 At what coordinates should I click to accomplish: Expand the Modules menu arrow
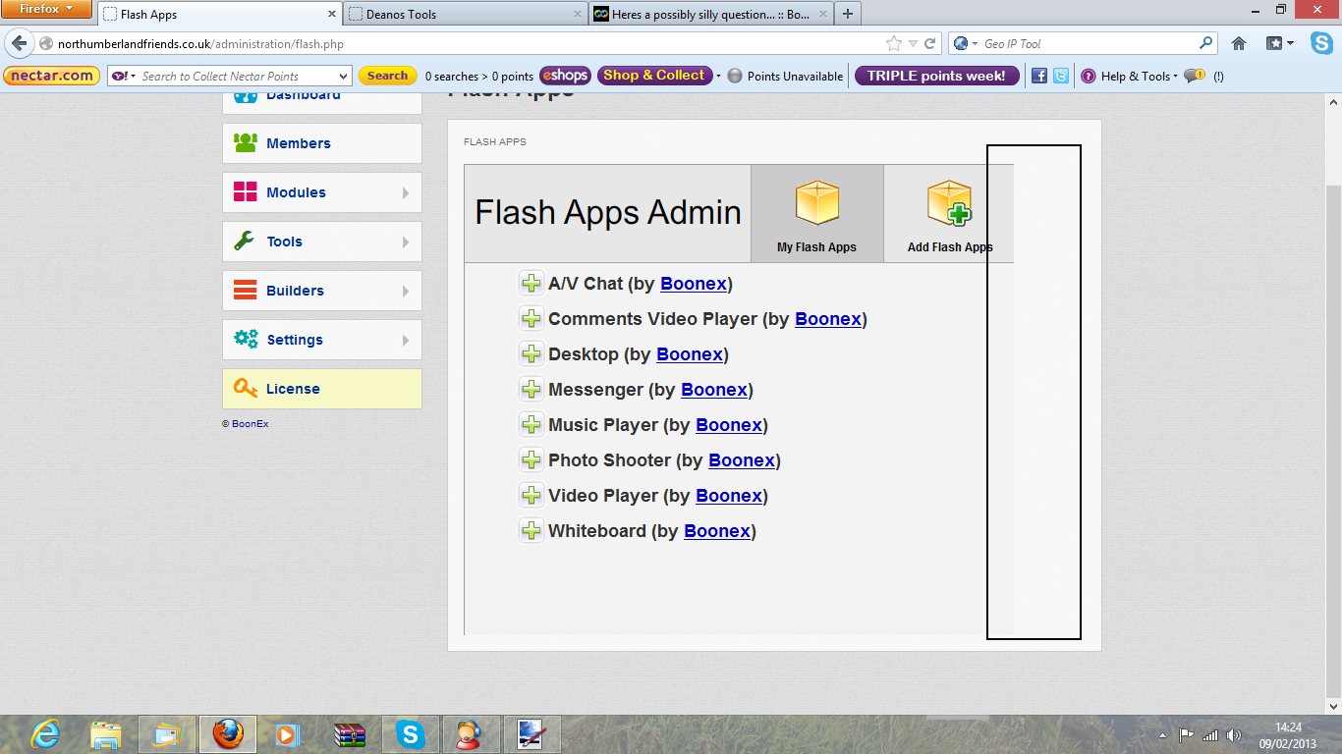(406, 193)
